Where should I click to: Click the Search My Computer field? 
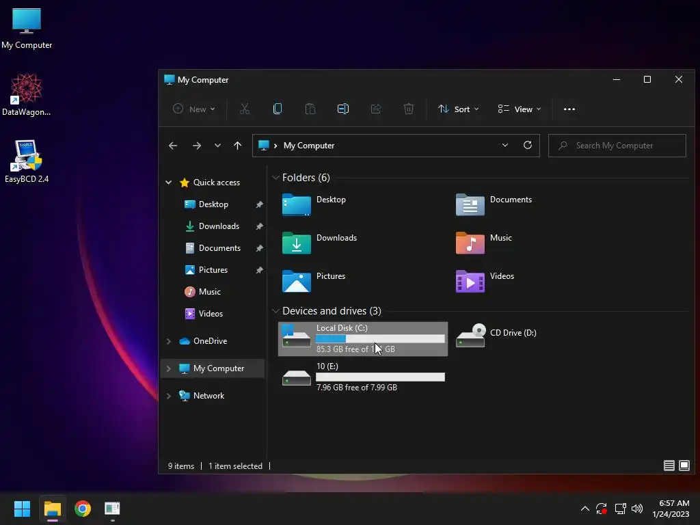(x=617, y=146)
